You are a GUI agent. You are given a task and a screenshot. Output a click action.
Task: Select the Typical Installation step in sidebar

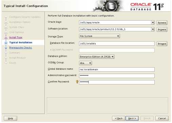pos(21,43)
